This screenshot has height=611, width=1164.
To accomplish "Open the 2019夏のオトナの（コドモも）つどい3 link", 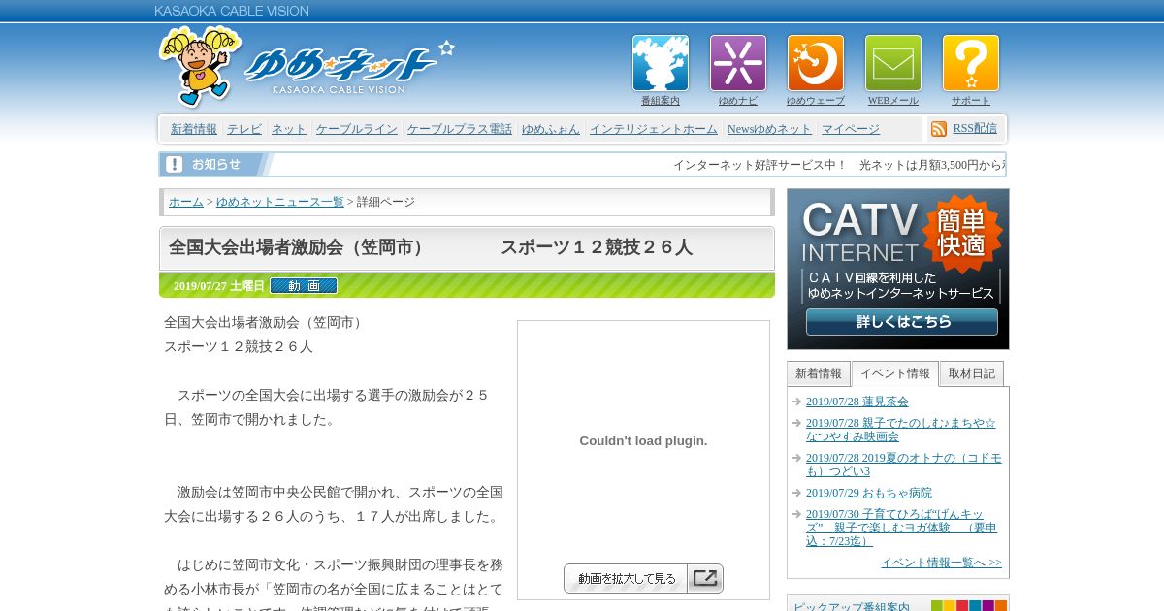I will tap(904, 465).
